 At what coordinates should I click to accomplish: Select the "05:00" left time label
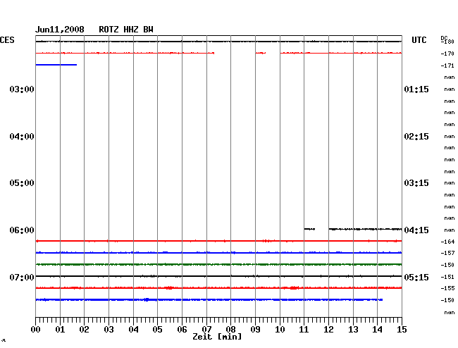click(22, 183)
